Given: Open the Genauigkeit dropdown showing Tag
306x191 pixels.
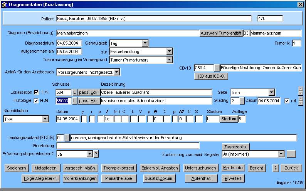Looking at the screenshot, I should 145,43.
